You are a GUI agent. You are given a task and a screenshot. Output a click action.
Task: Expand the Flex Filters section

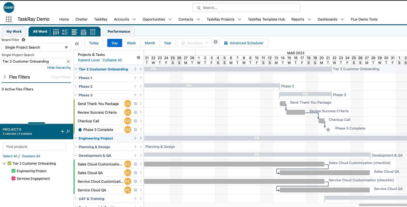click(5, 77)
